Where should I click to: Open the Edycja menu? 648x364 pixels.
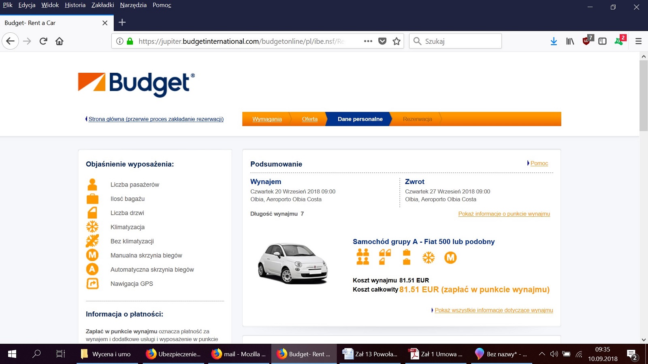click(x=27, y=5)
